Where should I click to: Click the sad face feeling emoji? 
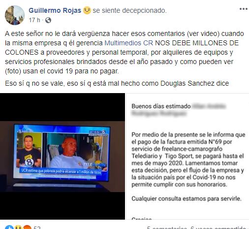coord(87,10)
